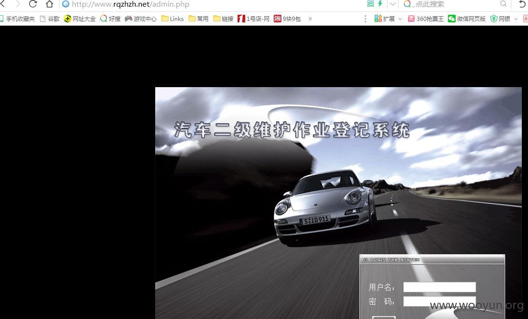Open the 9块9包 bookmark
The height and width of the screenshot is (319, 528).
coord(287,19)
